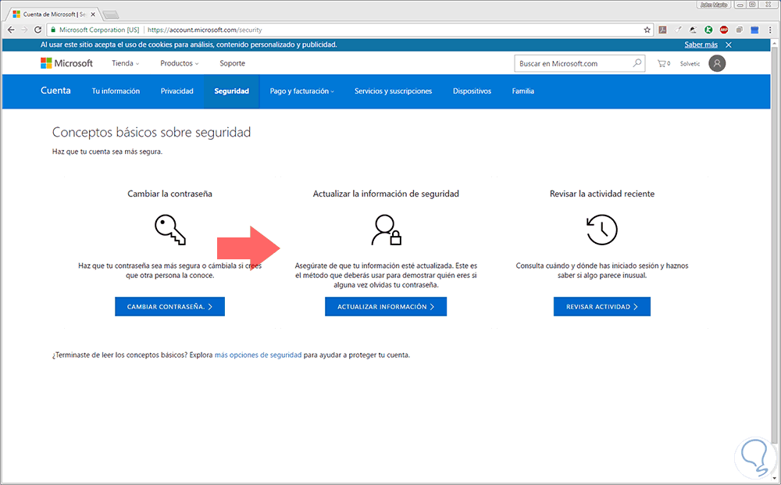
Task: Select the Seguridad tab
Action: pos(232,91)
